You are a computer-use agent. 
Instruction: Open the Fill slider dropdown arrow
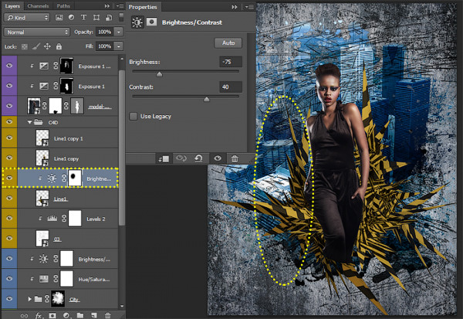[x=119, y=46]
